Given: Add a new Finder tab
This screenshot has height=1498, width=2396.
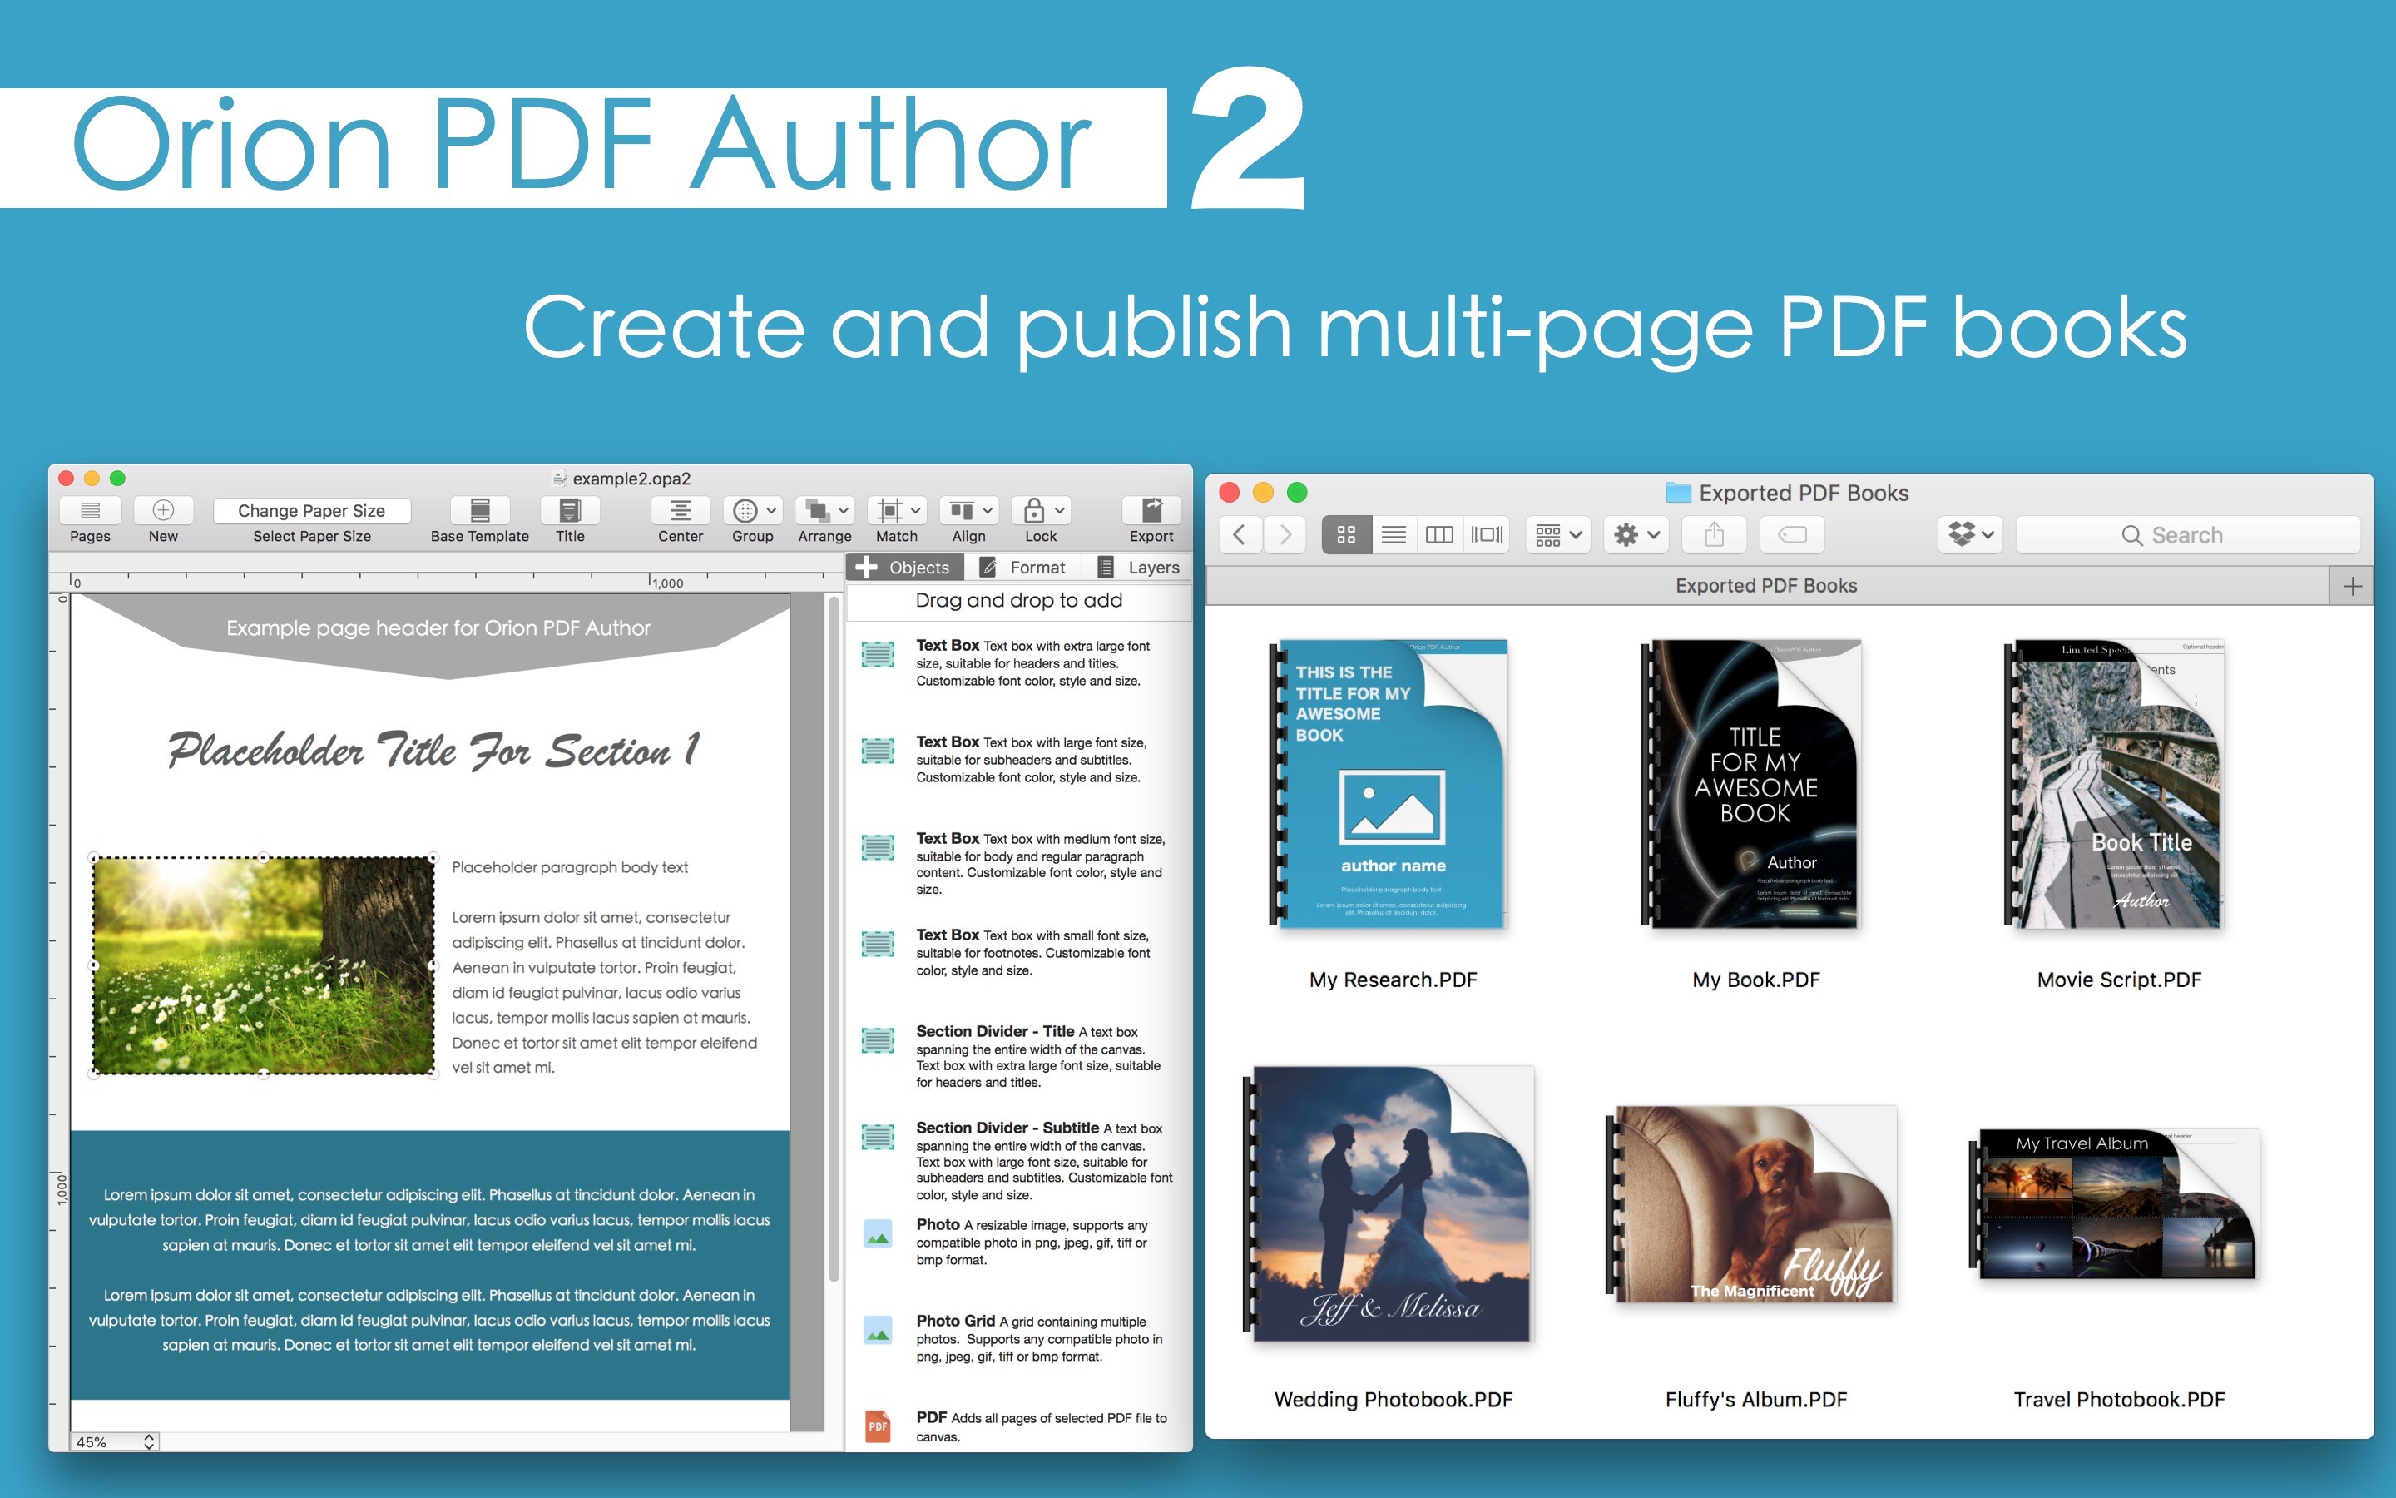Looking at the screenshot, I should (2353, 586).
